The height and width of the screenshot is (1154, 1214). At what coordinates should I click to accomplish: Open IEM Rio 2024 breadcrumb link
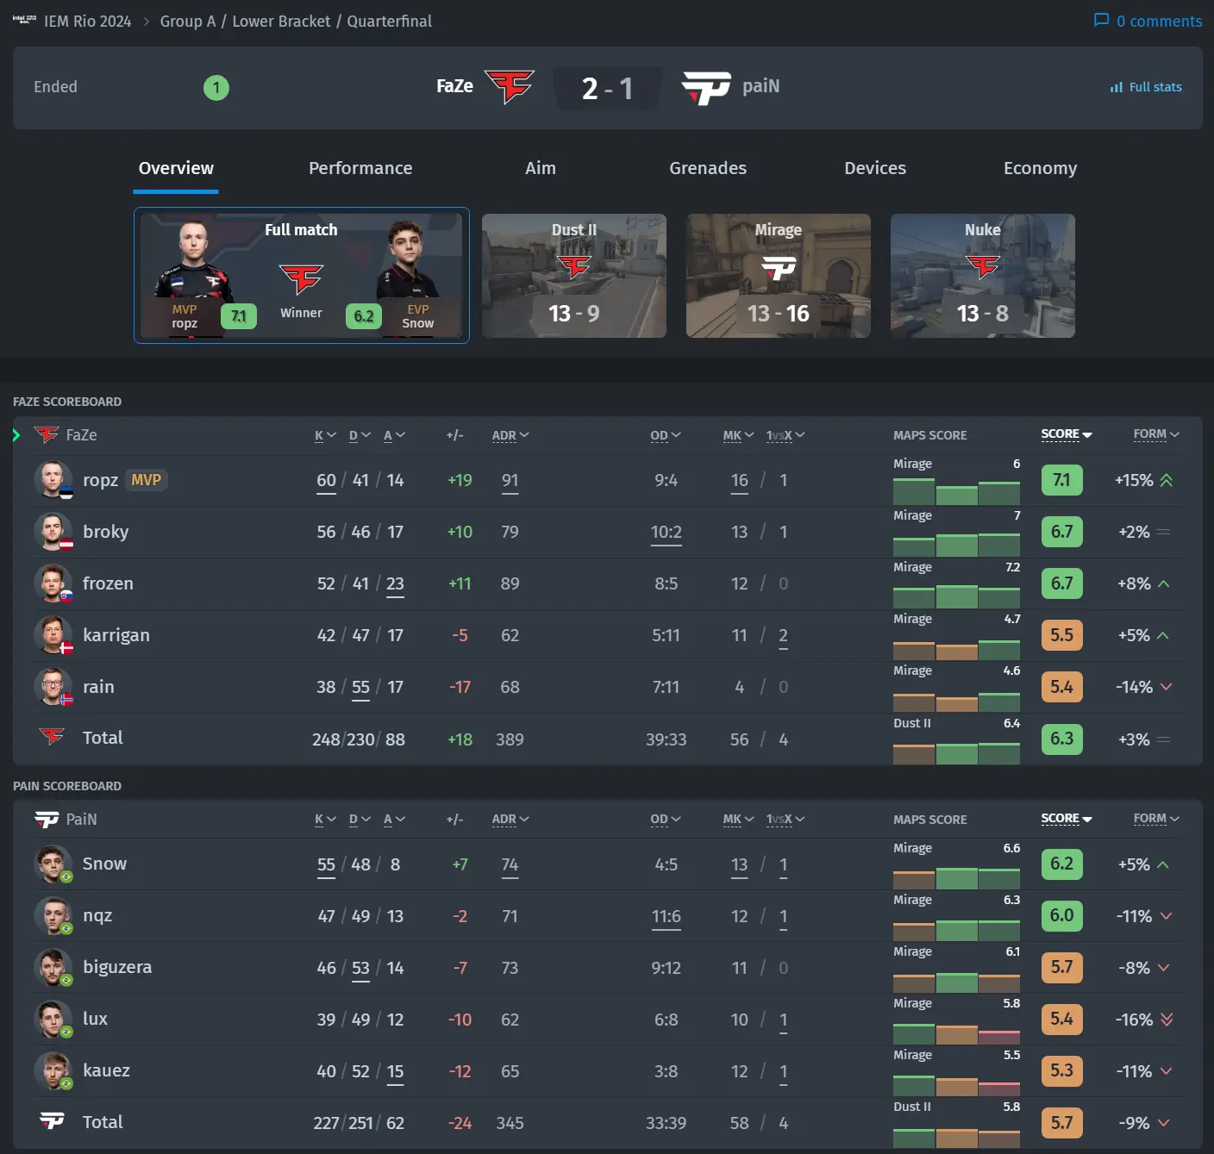(87, 21)
